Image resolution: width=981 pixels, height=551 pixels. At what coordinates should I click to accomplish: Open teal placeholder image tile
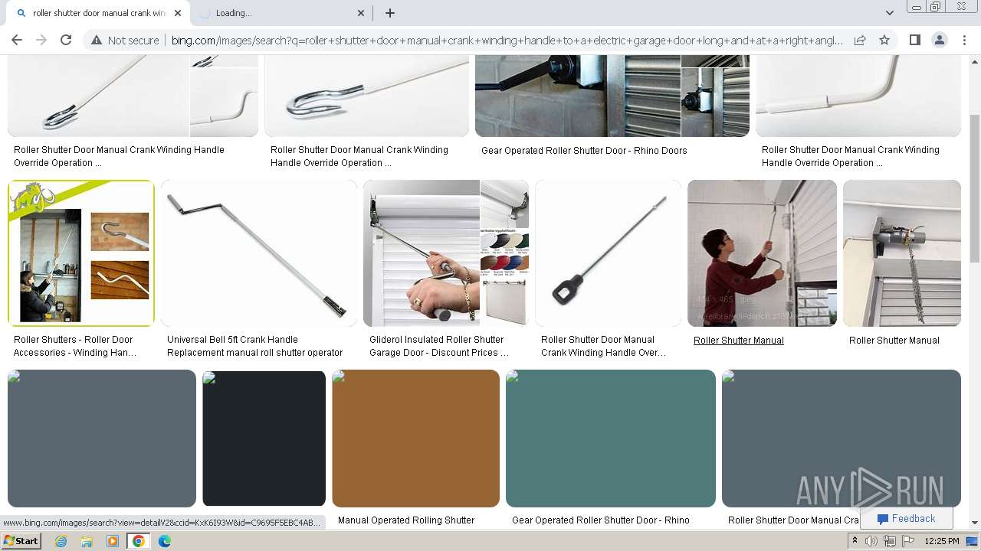(x=611, y=439)
